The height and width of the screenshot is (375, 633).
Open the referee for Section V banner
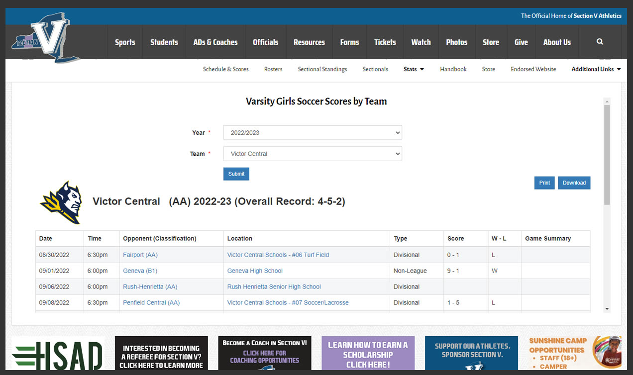point(161,353)
